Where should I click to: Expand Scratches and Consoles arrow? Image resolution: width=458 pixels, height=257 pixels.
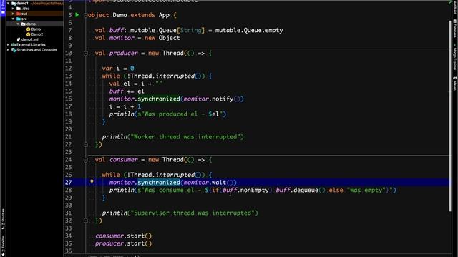pos(8,50)
